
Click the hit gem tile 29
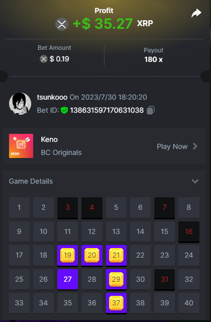coord(116,279)
